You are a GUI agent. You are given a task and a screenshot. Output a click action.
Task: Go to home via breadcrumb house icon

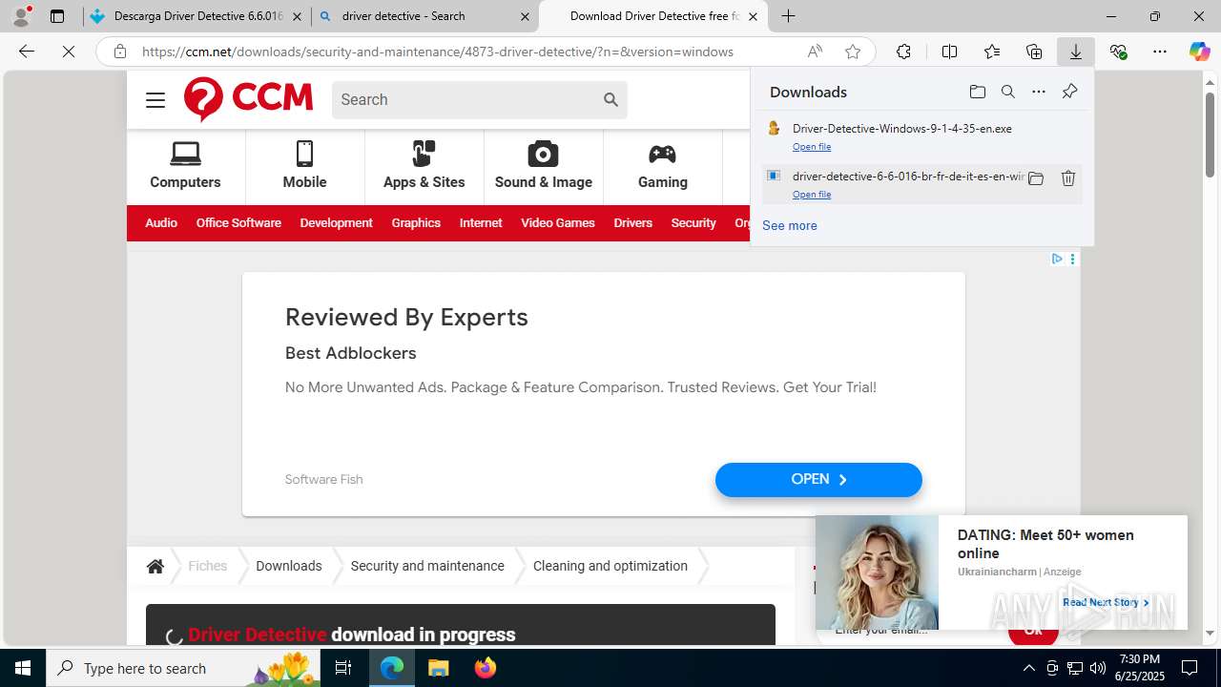pyautogui.click(x=155, y=566)
